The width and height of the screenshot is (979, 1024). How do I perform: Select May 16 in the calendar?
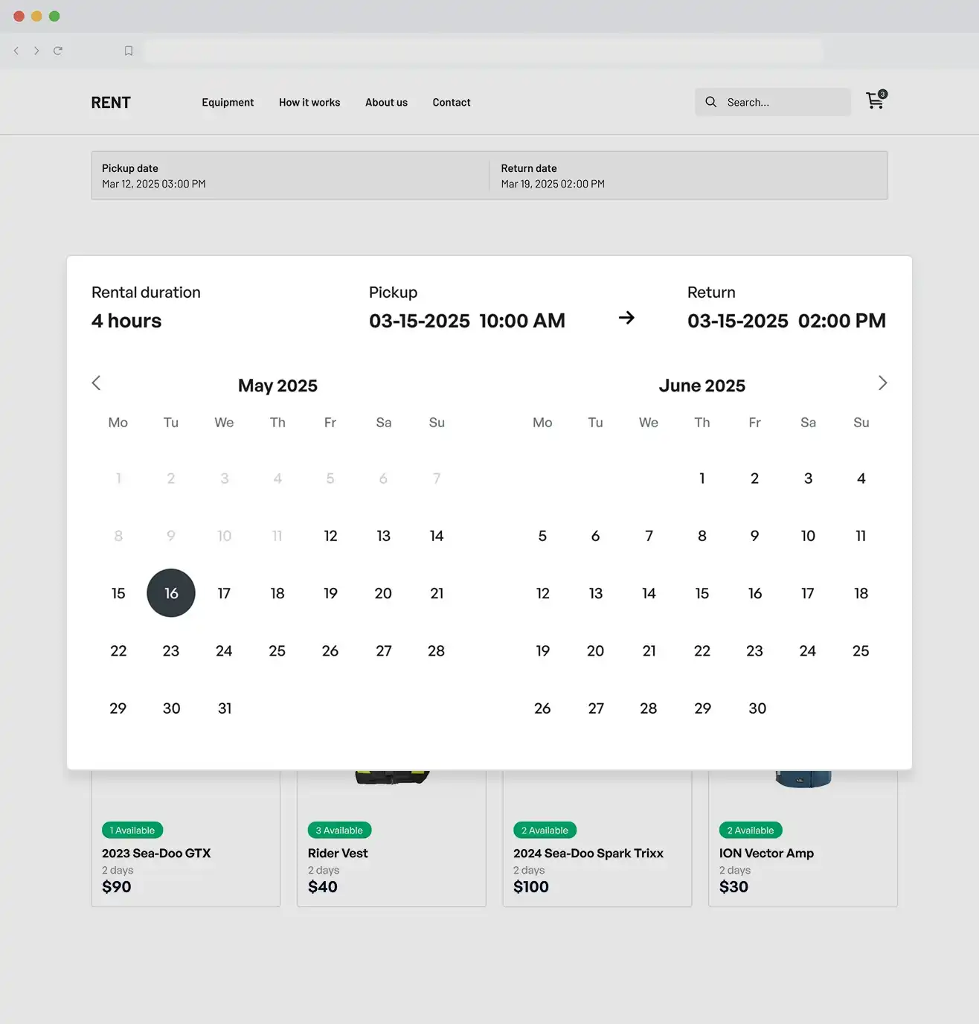coord(171,593)
